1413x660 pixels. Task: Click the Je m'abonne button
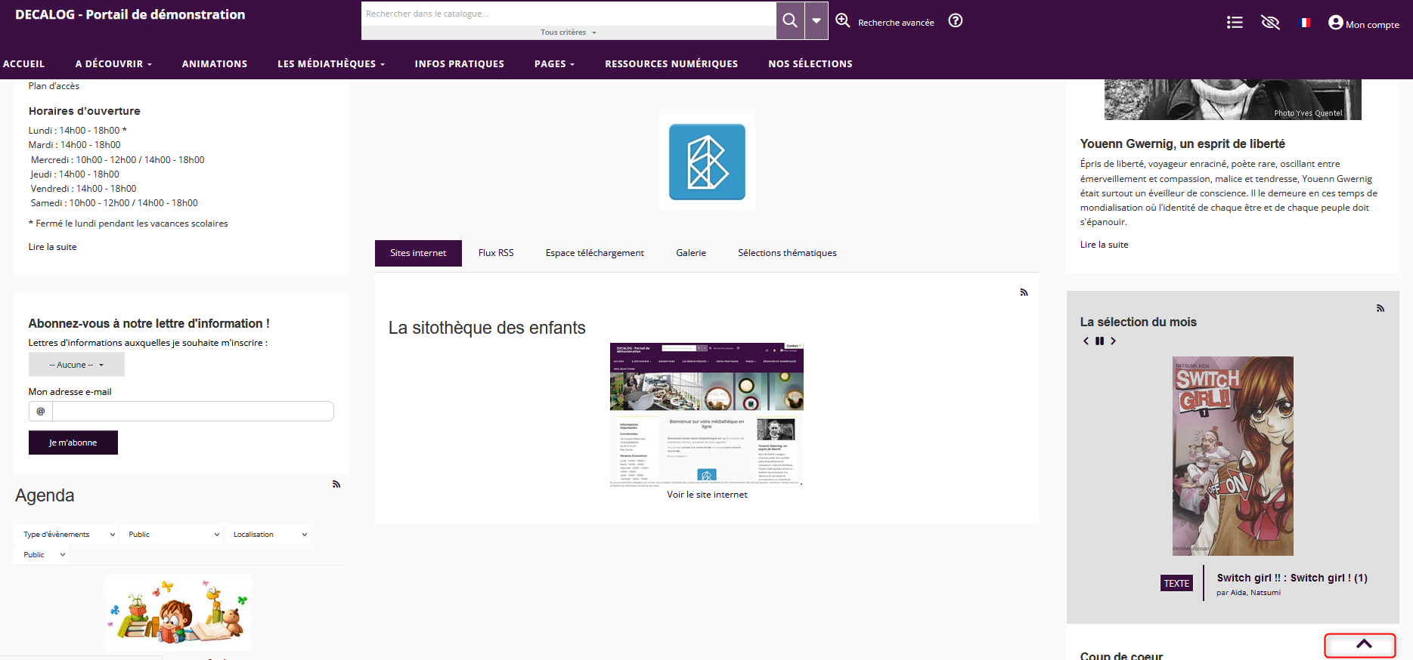[x=73, y=443]
